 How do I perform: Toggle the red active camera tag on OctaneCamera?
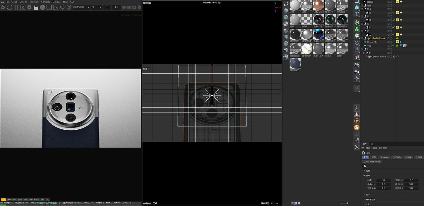point(397,56)
